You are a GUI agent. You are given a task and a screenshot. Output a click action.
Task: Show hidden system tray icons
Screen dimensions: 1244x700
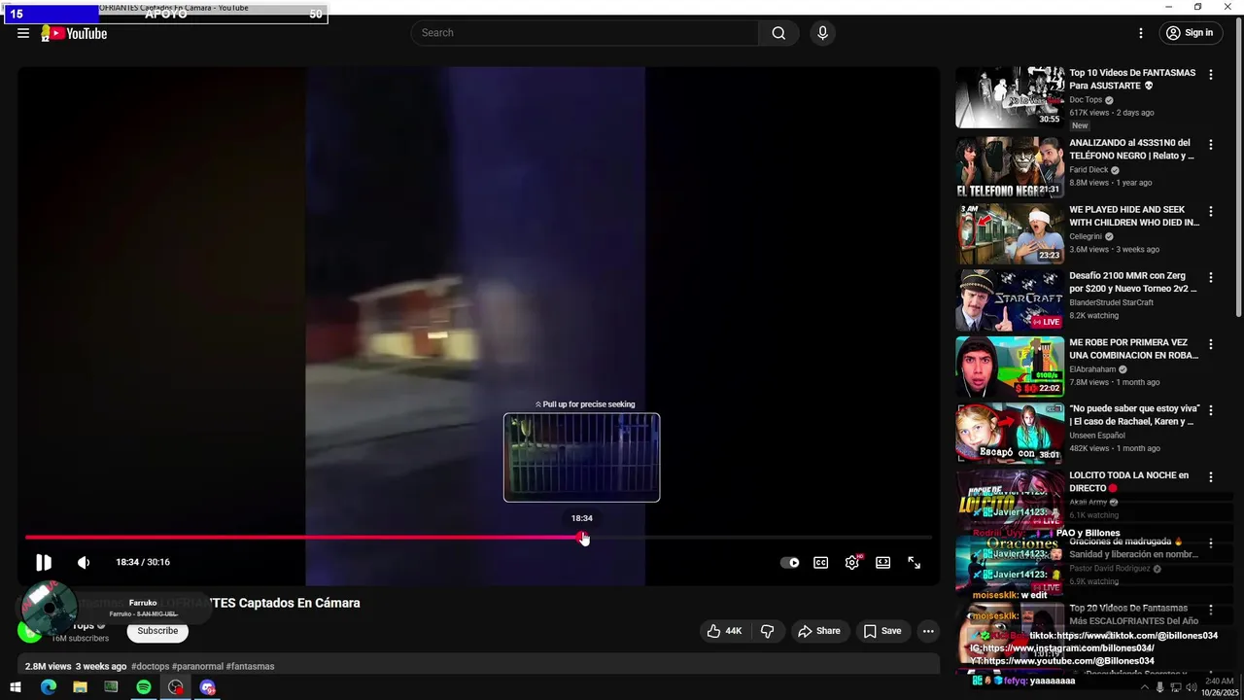coord(1145,687)
